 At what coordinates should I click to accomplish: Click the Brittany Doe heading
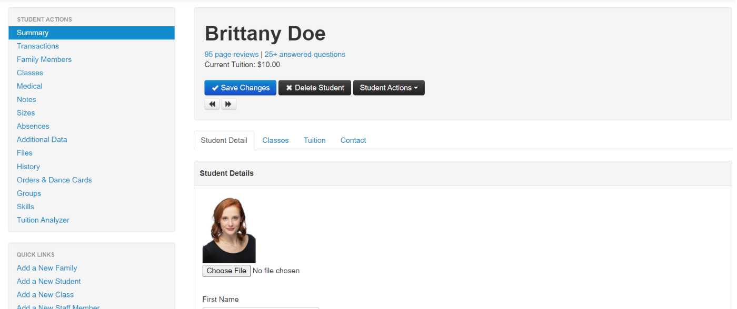265,34
